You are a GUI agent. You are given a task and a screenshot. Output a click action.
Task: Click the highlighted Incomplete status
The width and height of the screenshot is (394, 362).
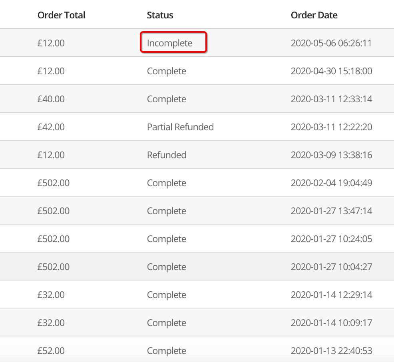click(x=169, y=43)
